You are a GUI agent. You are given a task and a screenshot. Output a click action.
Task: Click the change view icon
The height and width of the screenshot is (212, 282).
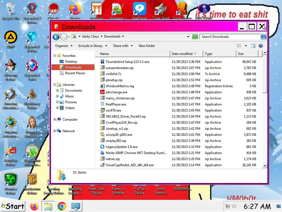[239, 46]
